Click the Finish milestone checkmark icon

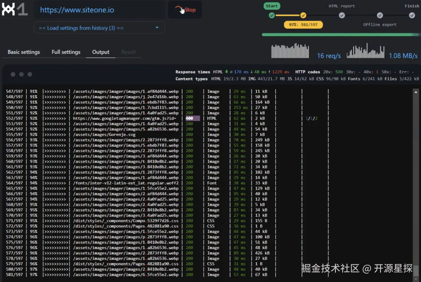[412, 15]
